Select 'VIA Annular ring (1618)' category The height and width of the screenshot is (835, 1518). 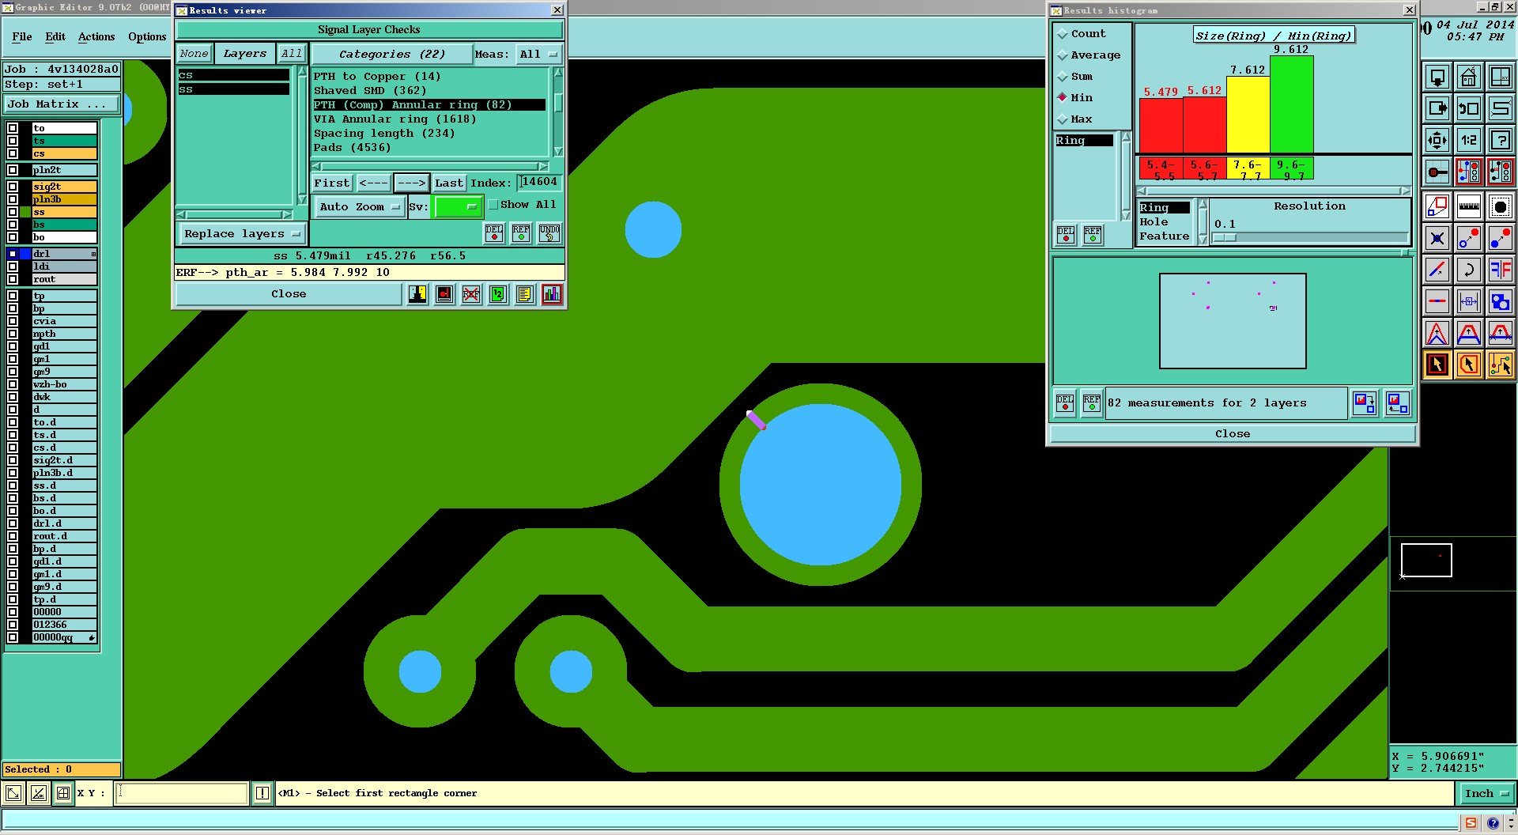point(395,119)
